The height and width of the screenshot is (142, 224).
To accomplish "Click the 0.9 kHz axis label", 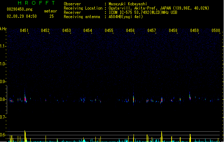I will [3, 82].
